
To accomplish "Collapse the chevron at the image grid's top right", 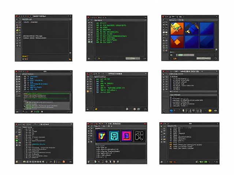I will [x=216, y=23].
